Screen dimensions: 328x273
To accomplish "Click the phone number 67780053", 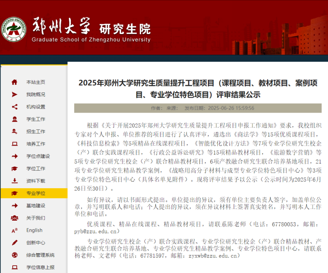I will [284, 224].
